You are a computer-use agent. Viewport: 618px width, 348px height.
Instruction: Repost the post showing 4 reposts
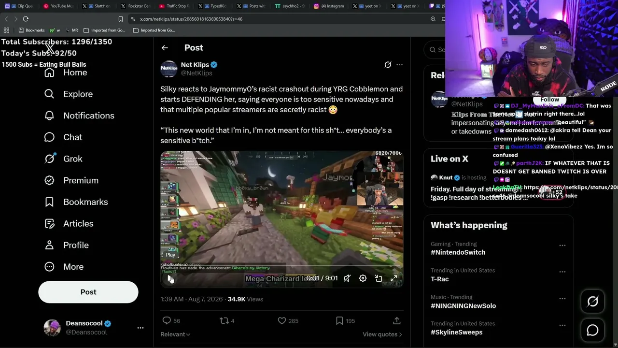224,320
